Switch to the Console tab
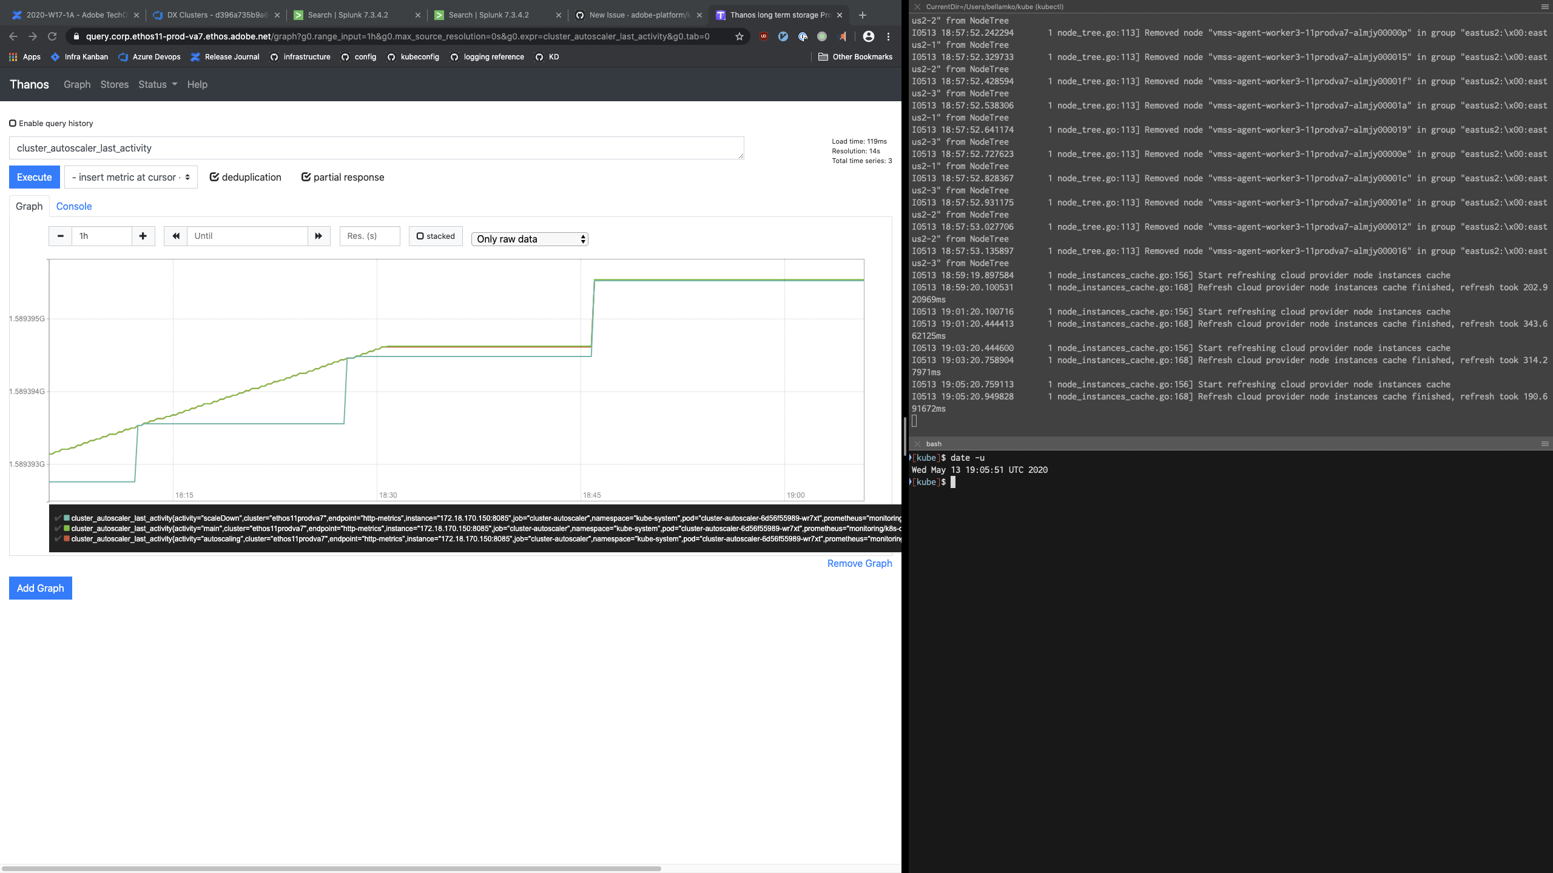Viewport: 1553px width, 873px height. (x=73, y=206)
